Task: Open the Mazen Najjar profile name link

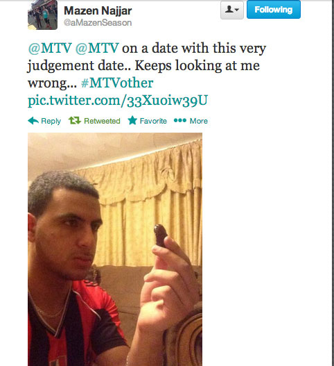Action: (x=98, y=10)
